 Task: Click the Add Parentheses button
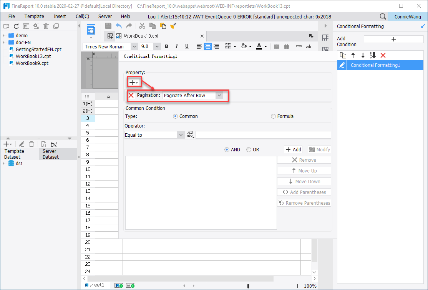pos(304,192)
